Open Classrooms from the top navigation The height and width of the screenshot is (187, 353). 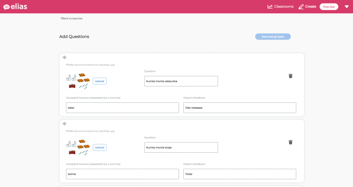pyautogui.click(x=280, y=7)
